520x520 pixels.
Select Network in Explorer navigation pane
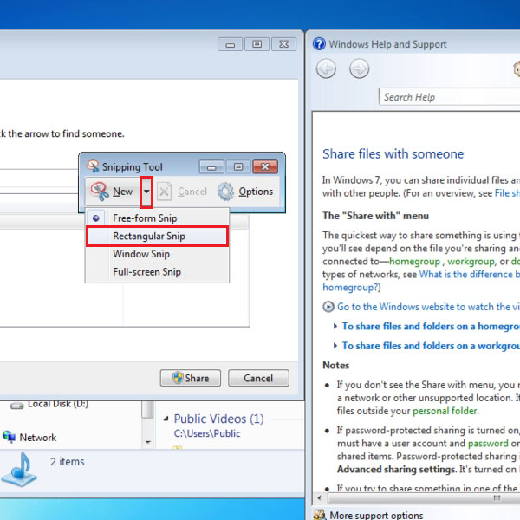click(38, 438)
